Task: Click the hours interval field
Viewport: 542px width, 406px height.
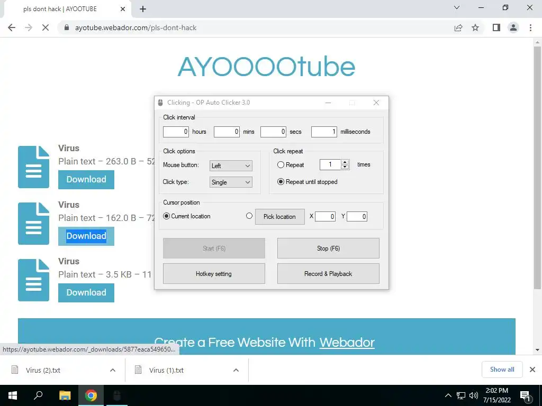Action: pyautogui.click(x=176, y=132)
